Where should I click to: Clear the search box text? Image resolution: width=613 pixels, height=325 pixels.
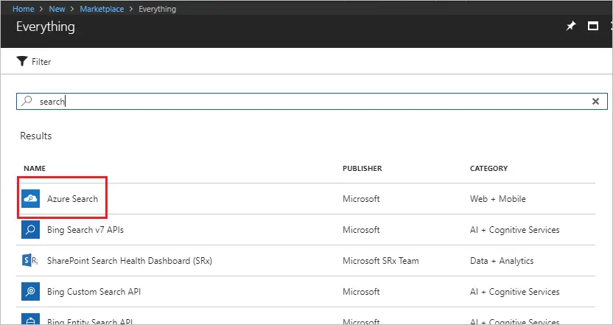point(595,102)
